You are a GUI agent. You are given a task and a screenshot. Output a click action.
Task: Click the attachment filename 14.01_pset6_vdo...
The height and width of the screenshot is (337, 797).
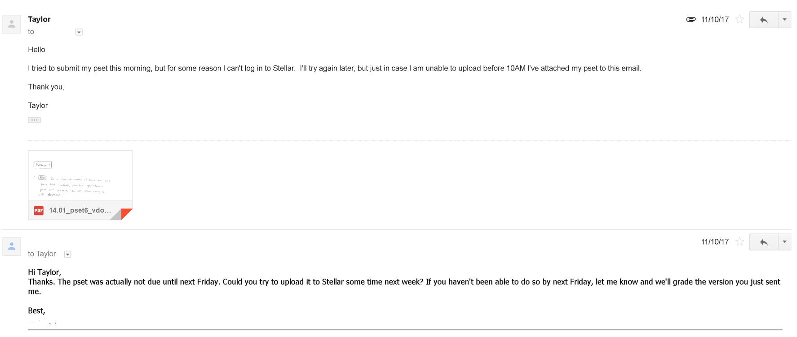point(80,210)
